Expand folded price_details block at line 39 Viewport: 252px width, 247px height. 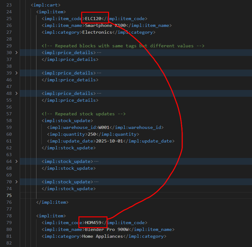coord(16,73)
